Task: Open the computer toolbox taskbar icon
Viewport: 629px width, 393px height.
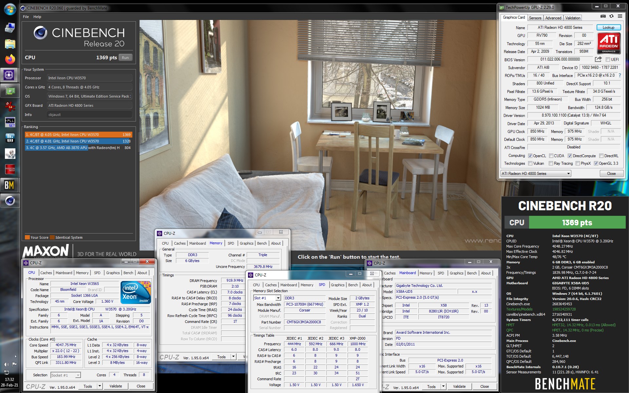Action: (10, 28)
